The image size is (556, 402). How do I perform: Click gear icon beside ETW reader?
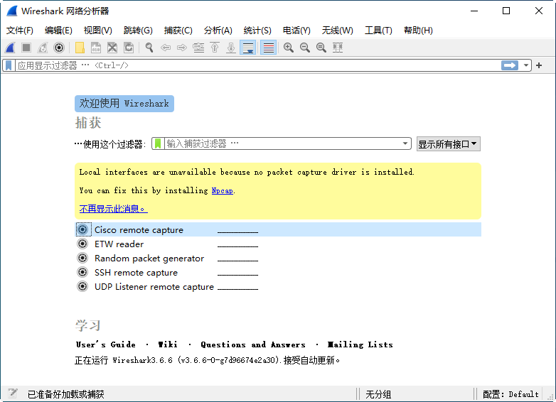[82, 244]
